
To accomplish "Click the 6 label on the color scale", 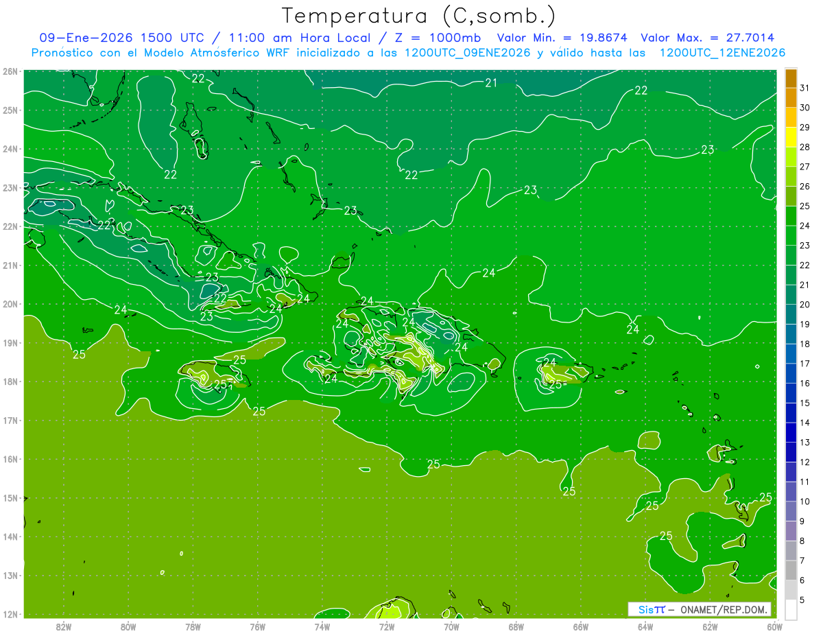I will point(802,580).
